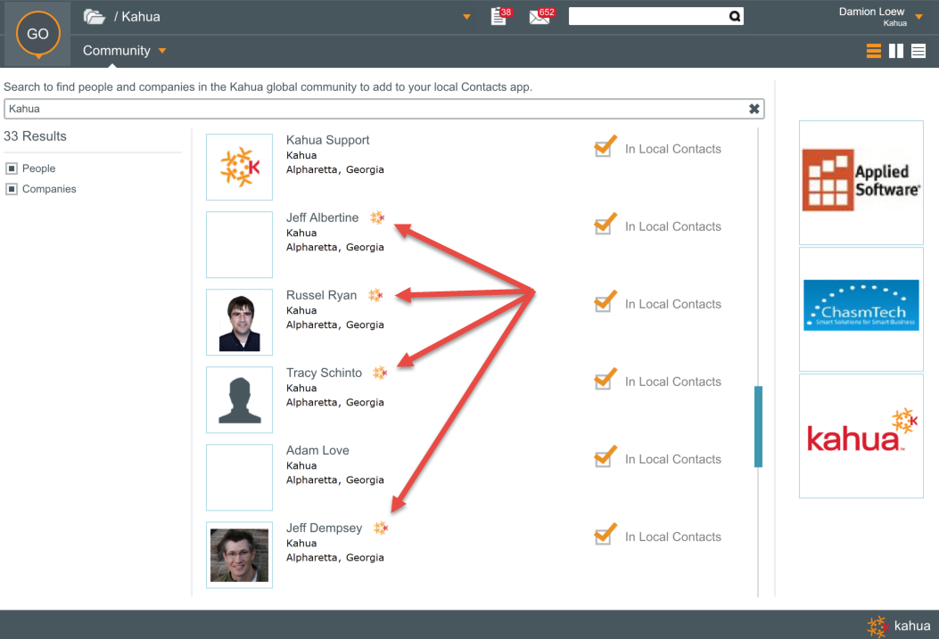Viewport: 939px width, 639px height.
Task: Switch to orange list view layout icon
Action: pyautogui.click(x=874, y=51)
